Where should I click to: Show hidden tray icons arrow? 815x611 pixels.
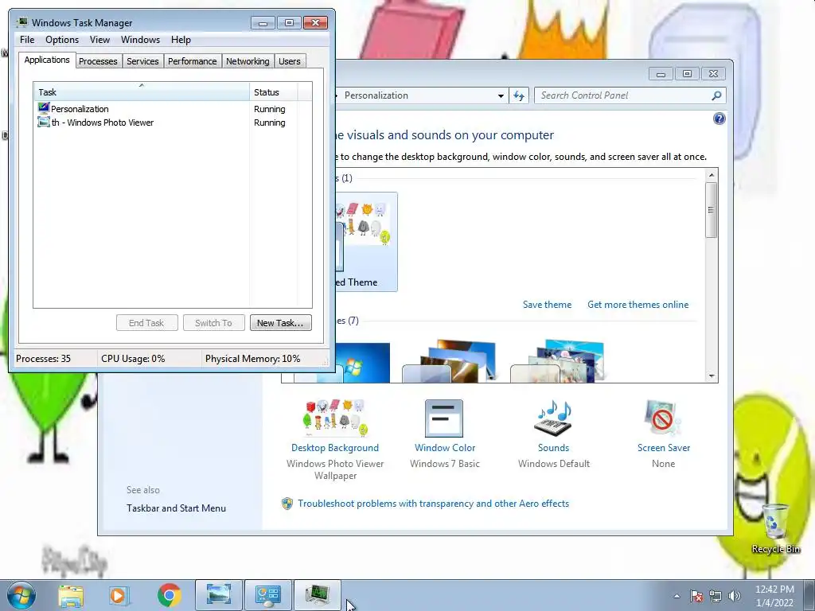(677, 596)
